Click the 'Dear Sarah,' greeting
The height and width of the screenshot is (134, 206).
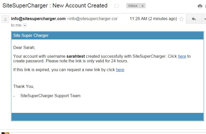pos(24,47)
